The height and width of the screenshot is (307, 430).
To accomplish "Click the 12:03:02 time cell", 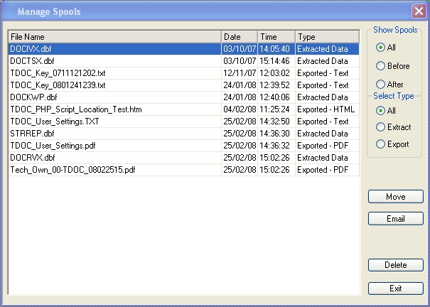I will tap(276, 73).
